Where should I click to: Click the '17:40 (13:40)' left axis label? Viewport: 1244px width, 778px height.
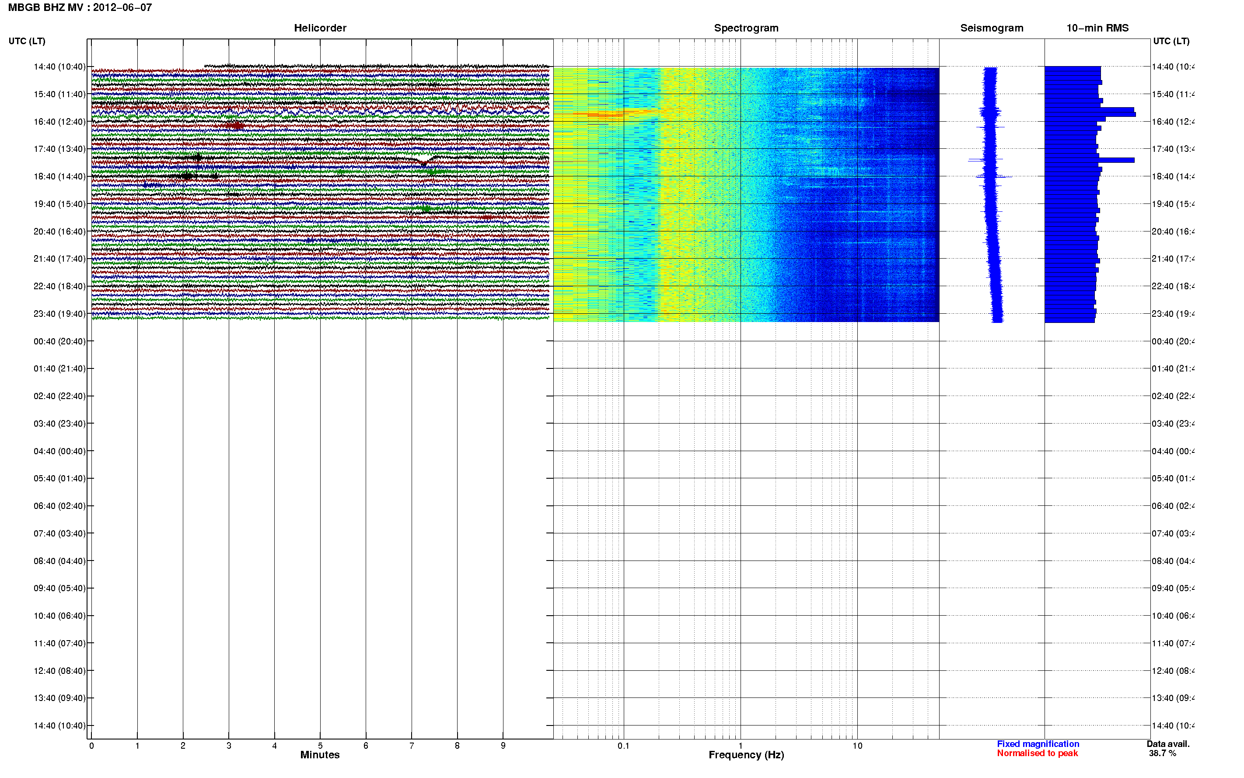59,149
